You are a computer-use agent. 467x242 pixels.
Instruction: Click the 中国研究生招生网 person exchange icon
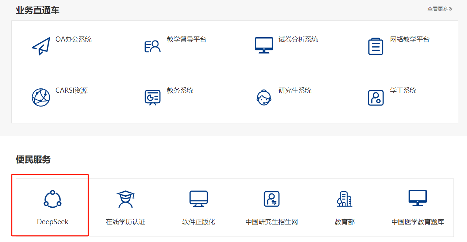(272, 199)
